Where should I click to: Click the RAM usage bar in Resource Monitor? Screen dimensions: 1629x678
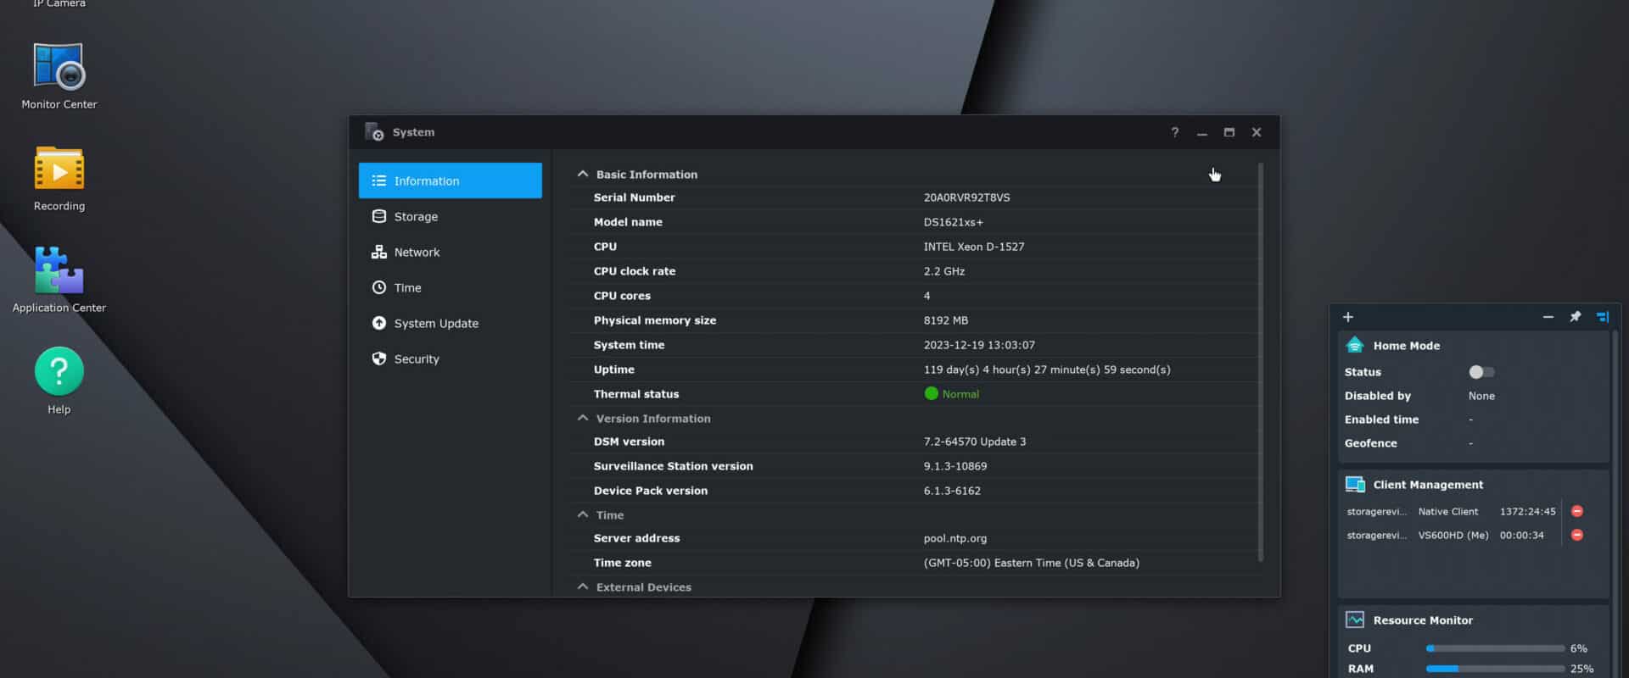pos(1495,669)
